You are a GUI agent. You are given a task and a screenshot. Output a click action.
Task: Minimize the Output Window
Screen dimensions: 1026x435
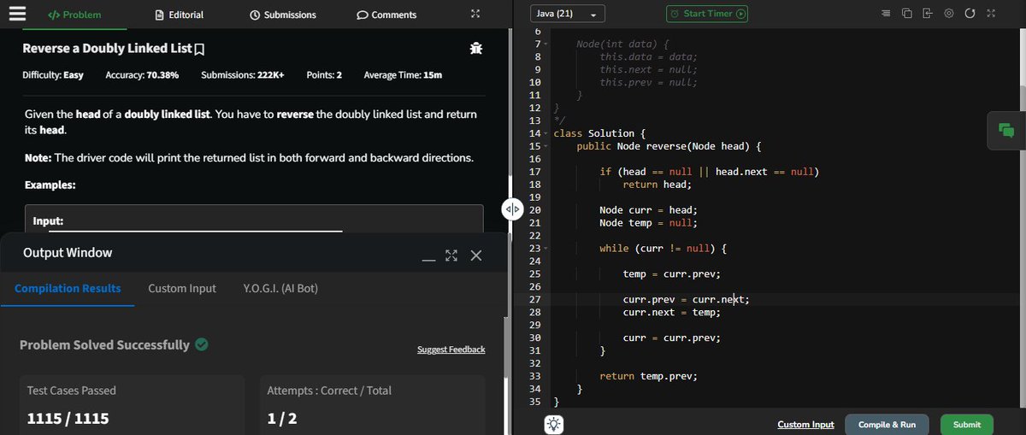click(x=429, y=260)
